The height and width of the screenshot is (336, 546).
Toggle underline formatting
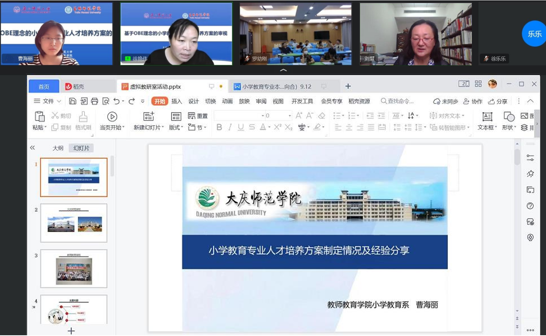[x=241, y=127]
